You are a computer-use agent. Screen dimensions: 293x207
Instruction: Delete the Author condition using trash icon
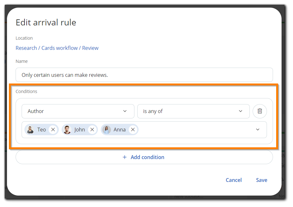tap(260, 111)
